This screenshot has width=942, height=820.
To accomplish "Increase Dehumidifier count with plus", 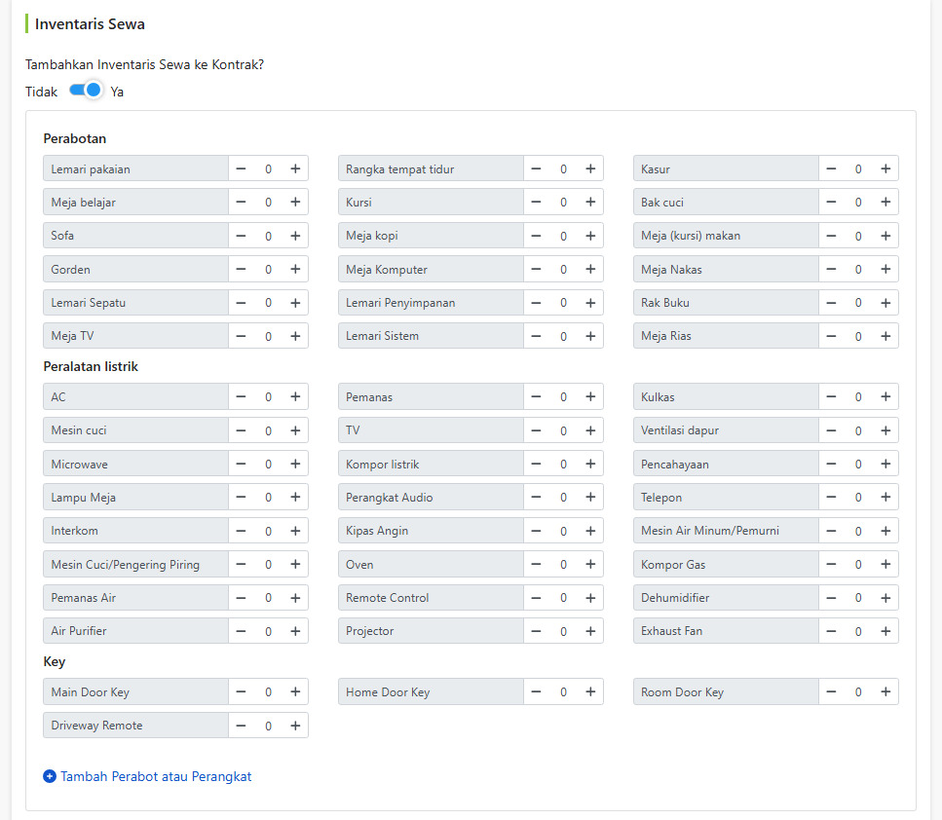I will click(x=885, y=598).
